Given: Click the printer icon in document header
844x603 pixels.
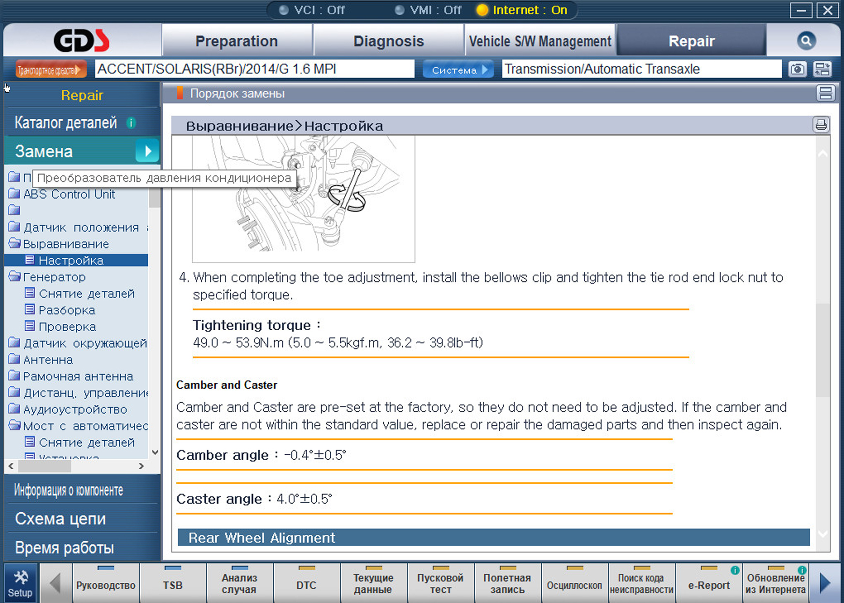Looking at the screenshot, I should (820, 125).
